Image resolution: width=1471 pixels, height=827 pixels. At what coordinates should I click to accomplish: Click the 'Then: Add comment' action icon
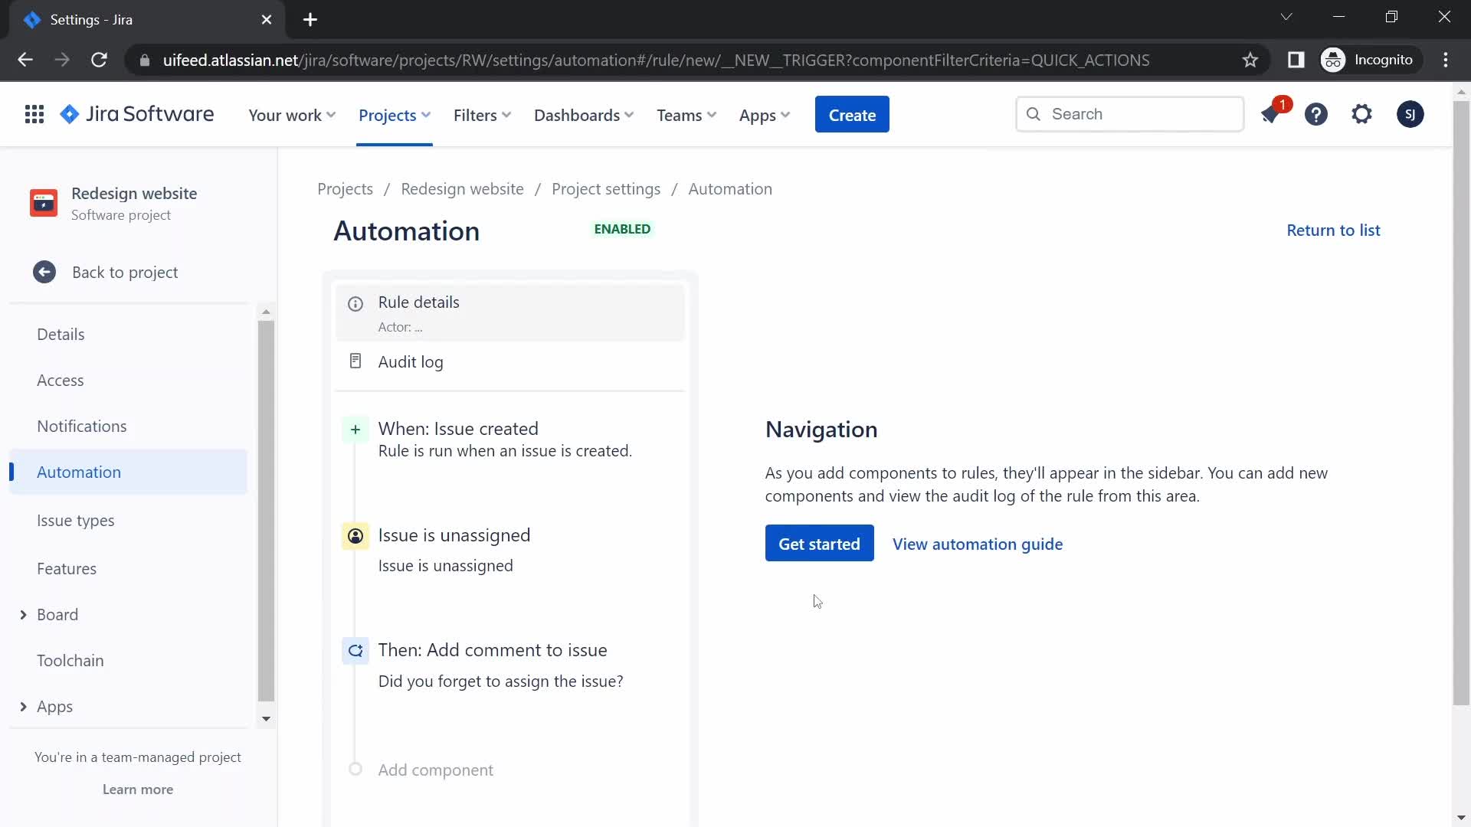(355, 650)
